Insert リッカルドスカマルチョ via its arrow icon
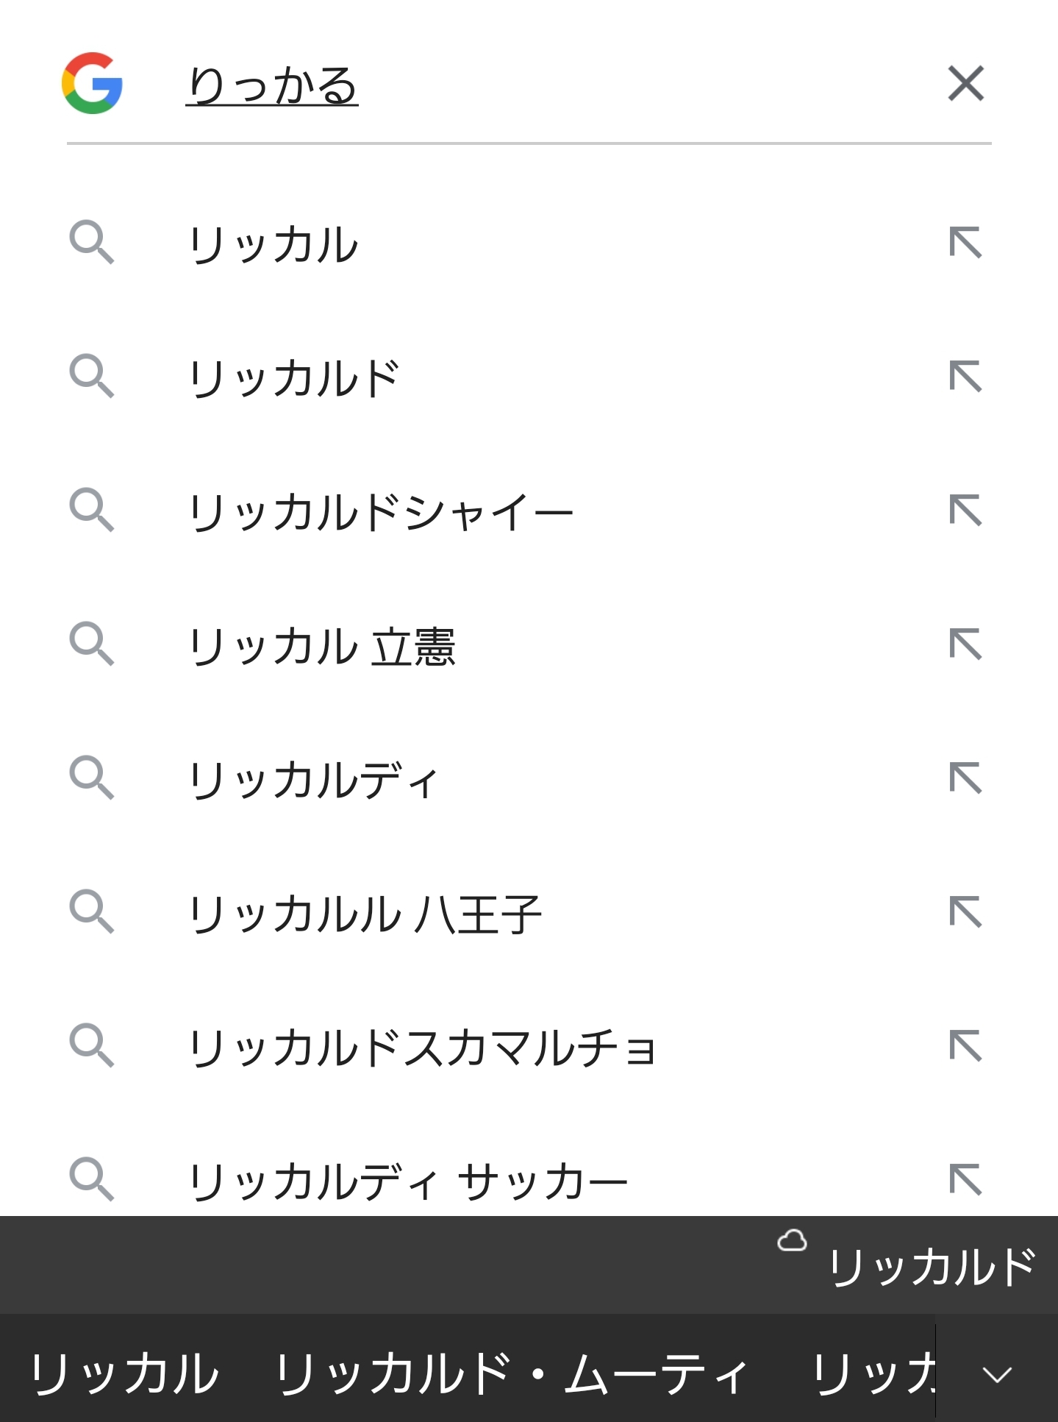The width and height of the screenshot is (1058, 1422). tap(965, 1045)
